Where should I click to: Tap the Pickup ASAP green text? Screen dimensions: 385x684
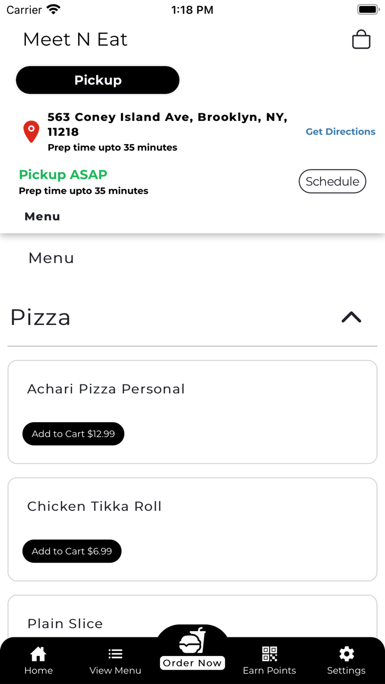pyautogui.click(x=63, y=175)
